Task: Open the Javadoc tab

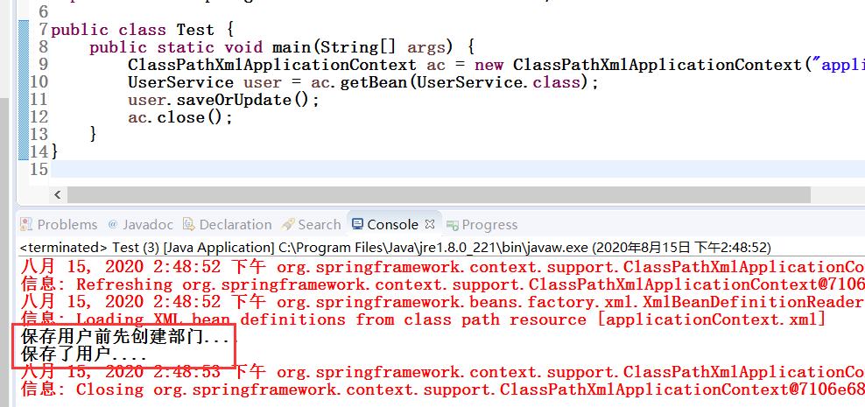Action: click(x=141, y=224)
